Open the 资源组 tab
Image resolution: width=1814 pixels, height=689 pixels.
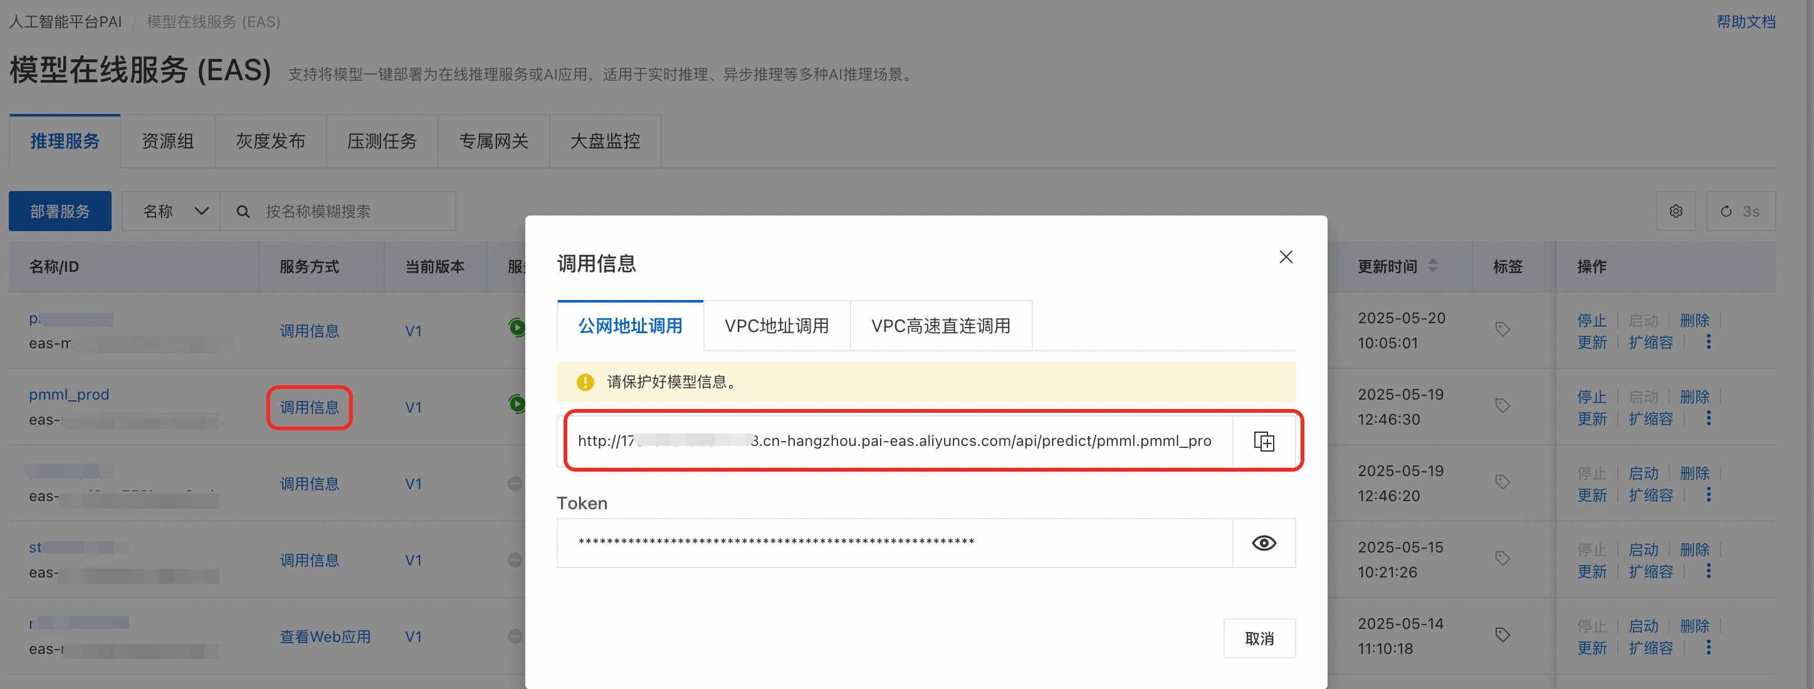coord(167,142)
